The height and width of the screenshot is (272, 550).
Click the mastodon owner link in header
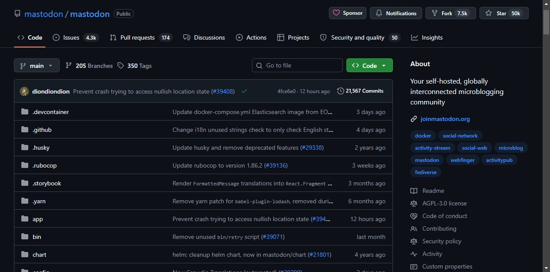point(44,14)
